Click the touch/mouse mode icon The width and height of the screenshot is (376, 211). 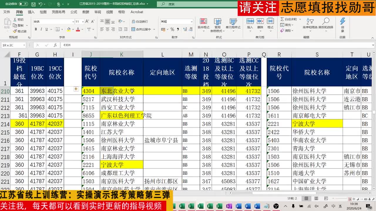pos(59,4)
